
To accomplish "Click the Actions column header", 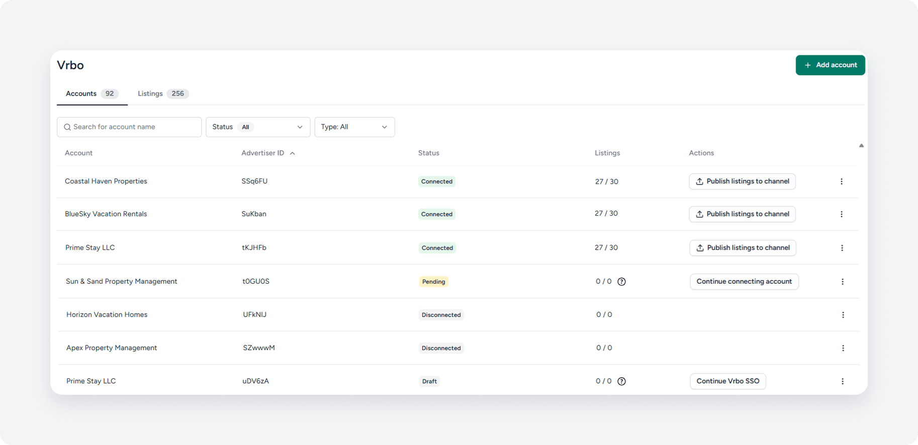I will coord(701,153).
